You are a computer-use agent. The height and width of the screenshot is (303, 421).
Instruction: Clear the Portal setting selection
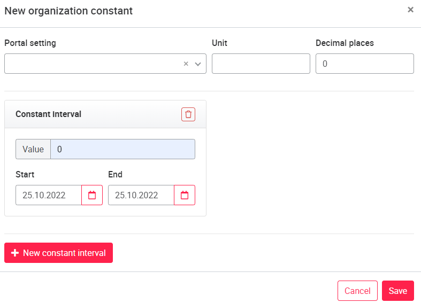pos(186,64)
